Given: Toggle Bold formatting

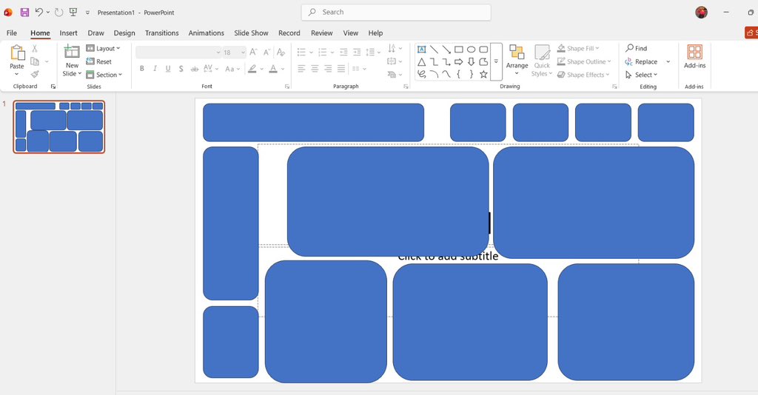Looking at the screenshot, I should point(141,69).
